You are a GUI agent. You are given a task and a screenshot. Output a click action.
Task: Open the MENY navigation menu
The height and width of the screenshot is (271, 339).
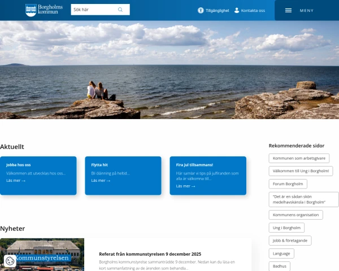306,10
